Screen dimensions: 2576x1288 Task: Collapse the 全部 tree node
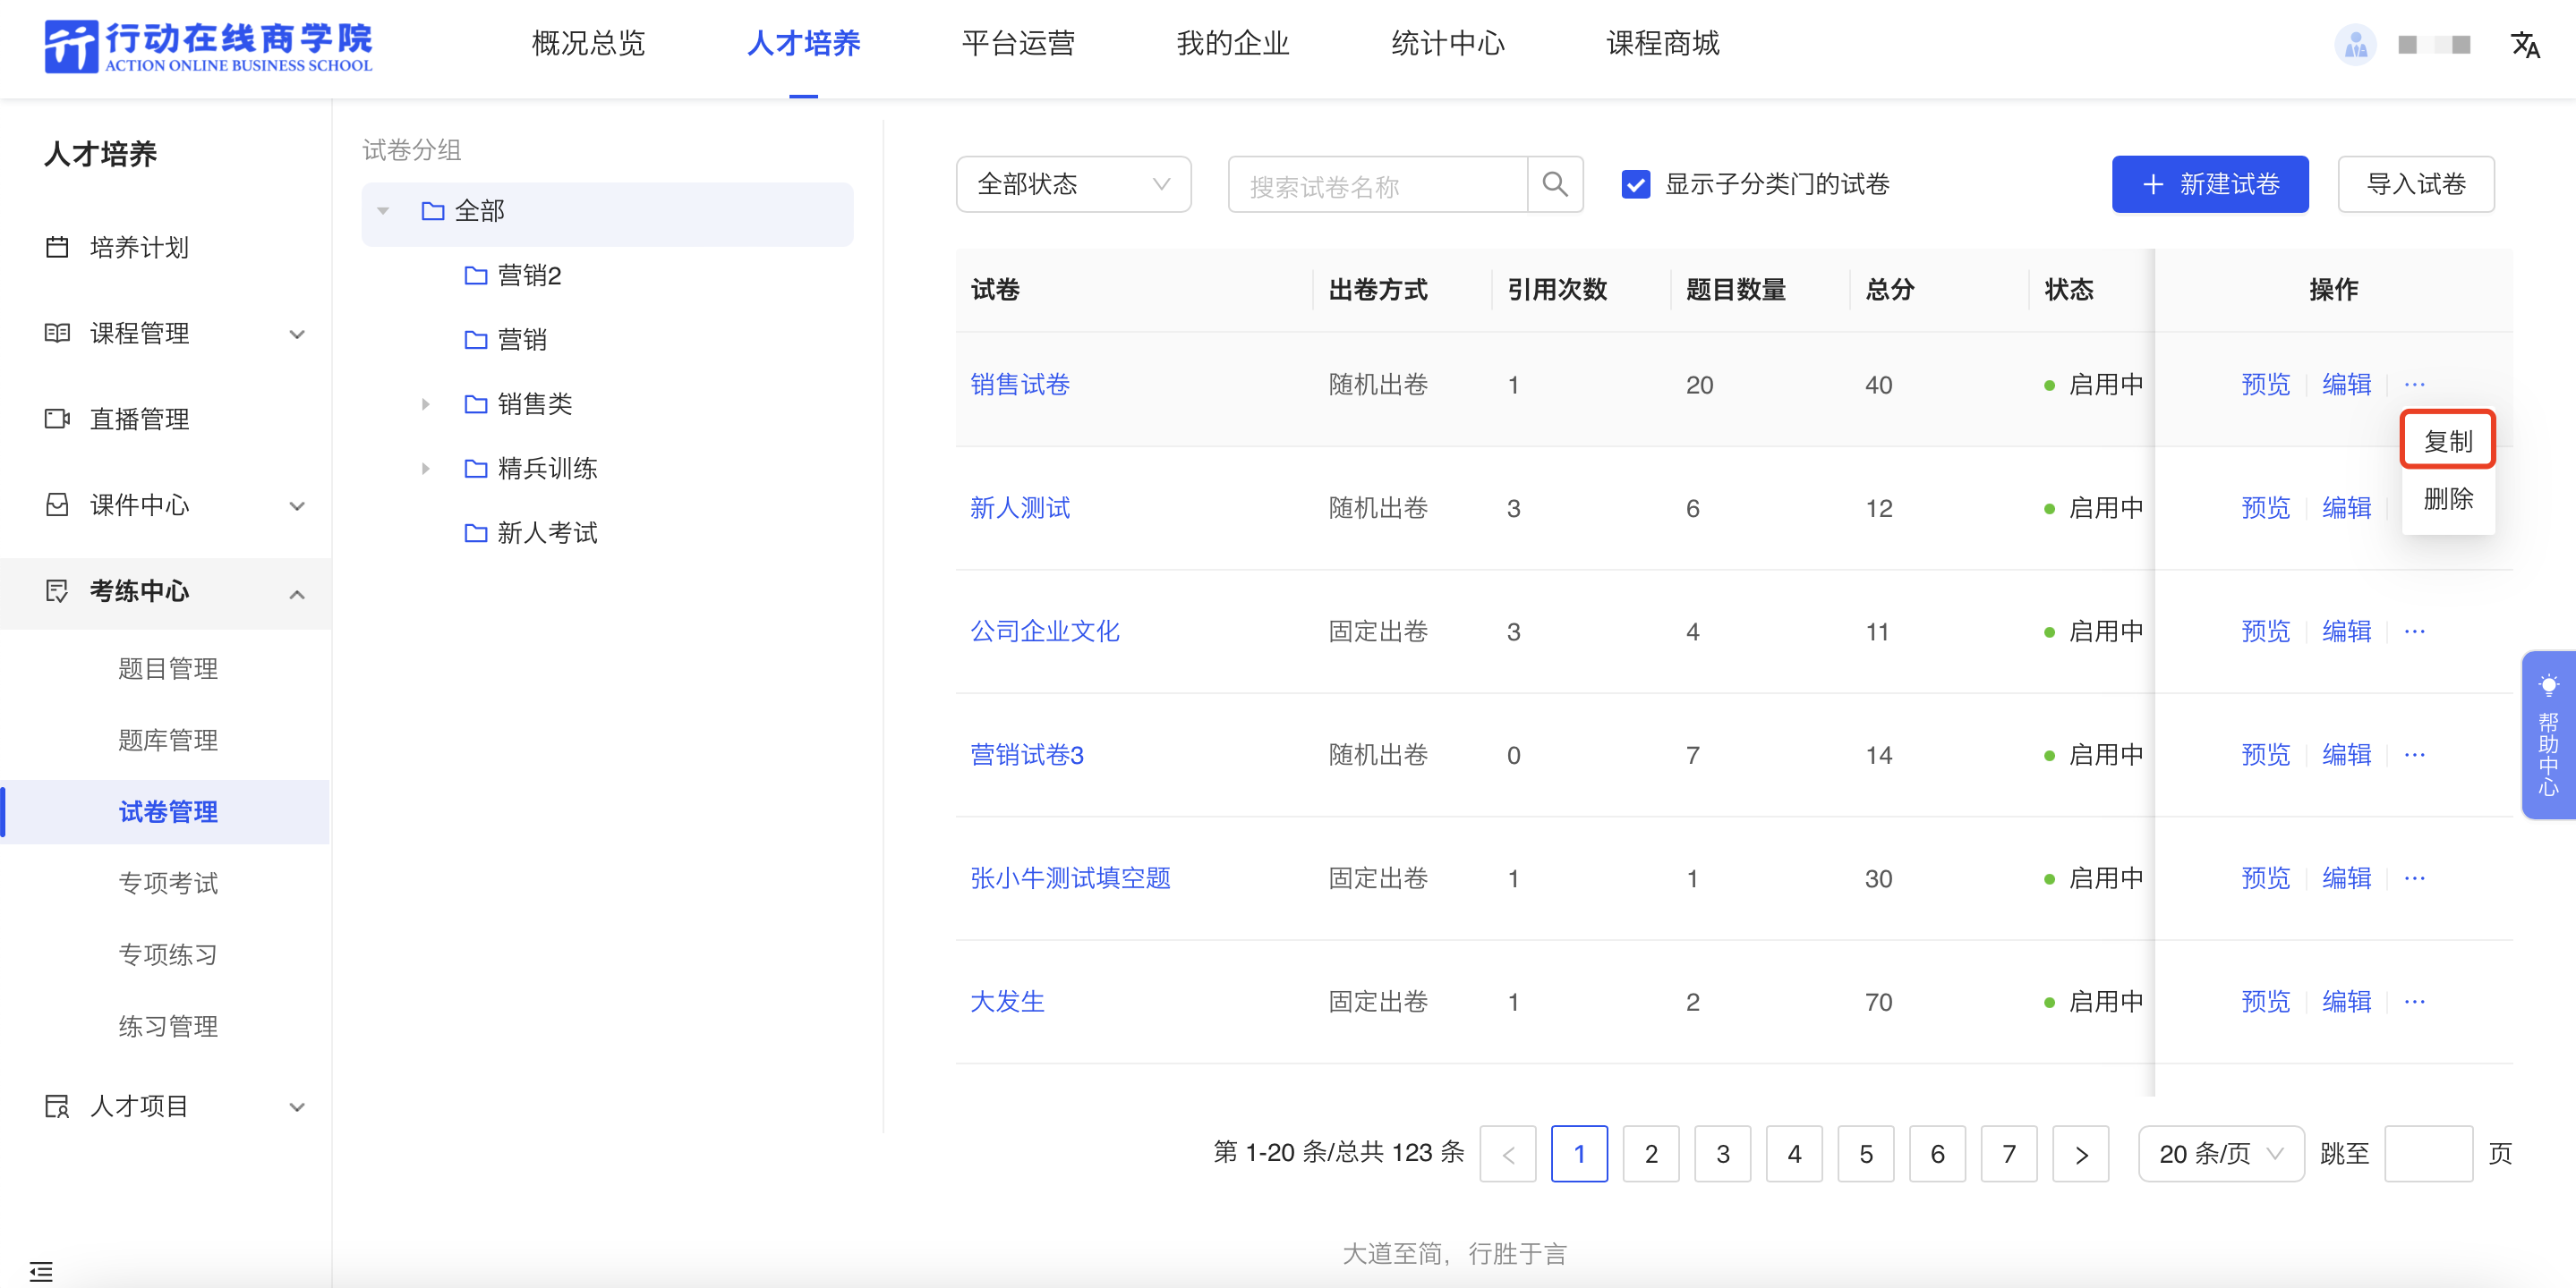(x=383, y=212)
